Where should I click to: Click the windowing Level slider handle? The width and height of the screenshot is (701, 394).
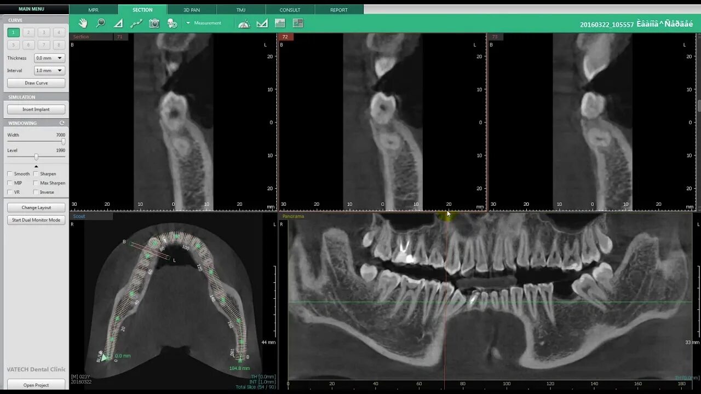tap(36, 157)
